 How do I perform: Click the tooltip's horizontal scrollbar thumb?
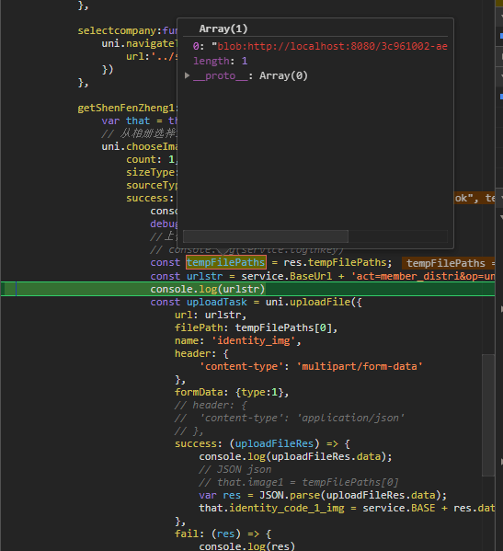coord(266,236)
